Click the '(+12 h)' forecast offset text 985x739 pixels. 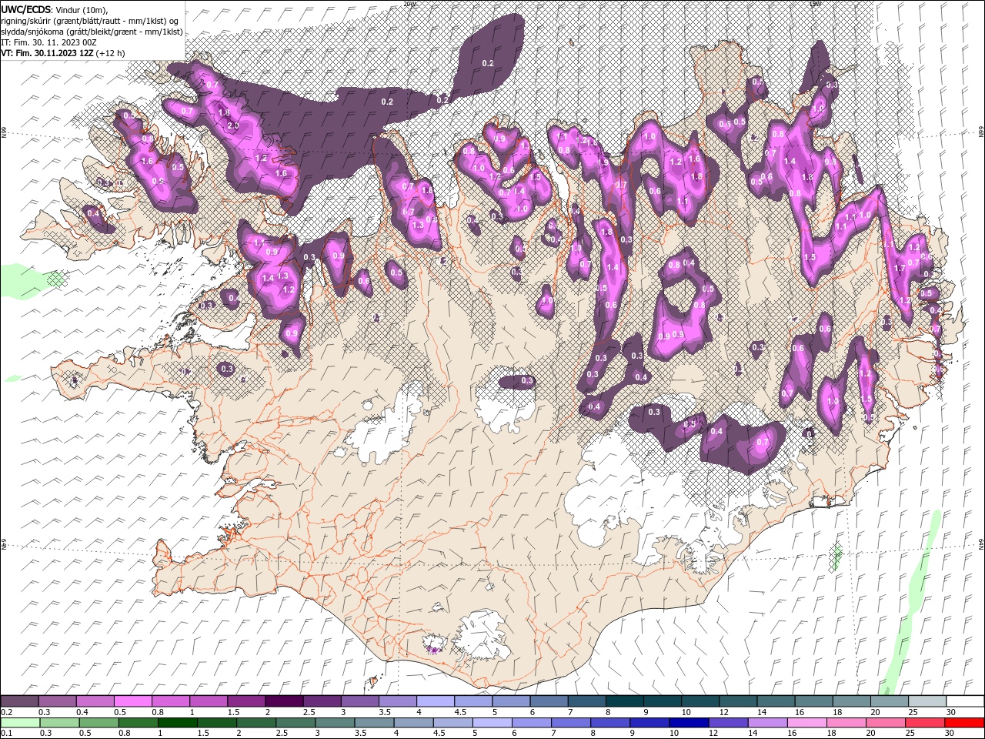[x=111, y=53]
